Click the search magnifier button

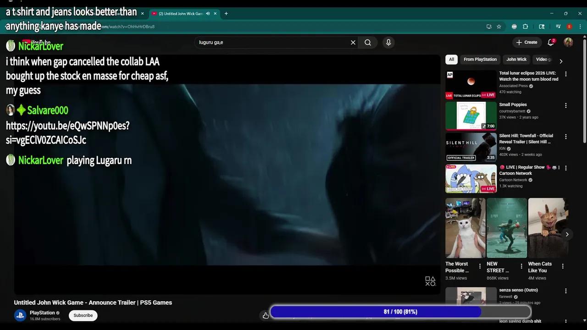click(368, 42)
